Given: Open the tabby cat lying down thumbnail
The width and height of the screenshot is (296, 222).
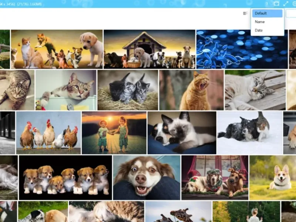Looking at the screenshot, I should pos(17,90).
